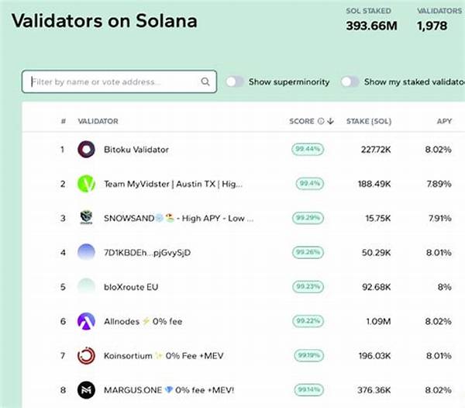Click the 99.44% score badge
Viewport: 465px width, 408px height.
(x=308, y=149)
